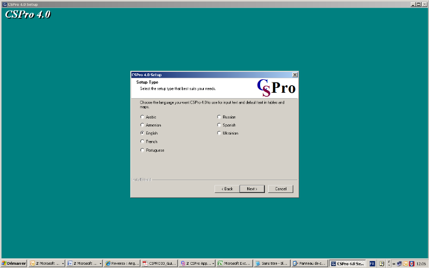The image size is (429, 268).
Task: Click the red antivirus tray icon
Action: click(411, 264)
